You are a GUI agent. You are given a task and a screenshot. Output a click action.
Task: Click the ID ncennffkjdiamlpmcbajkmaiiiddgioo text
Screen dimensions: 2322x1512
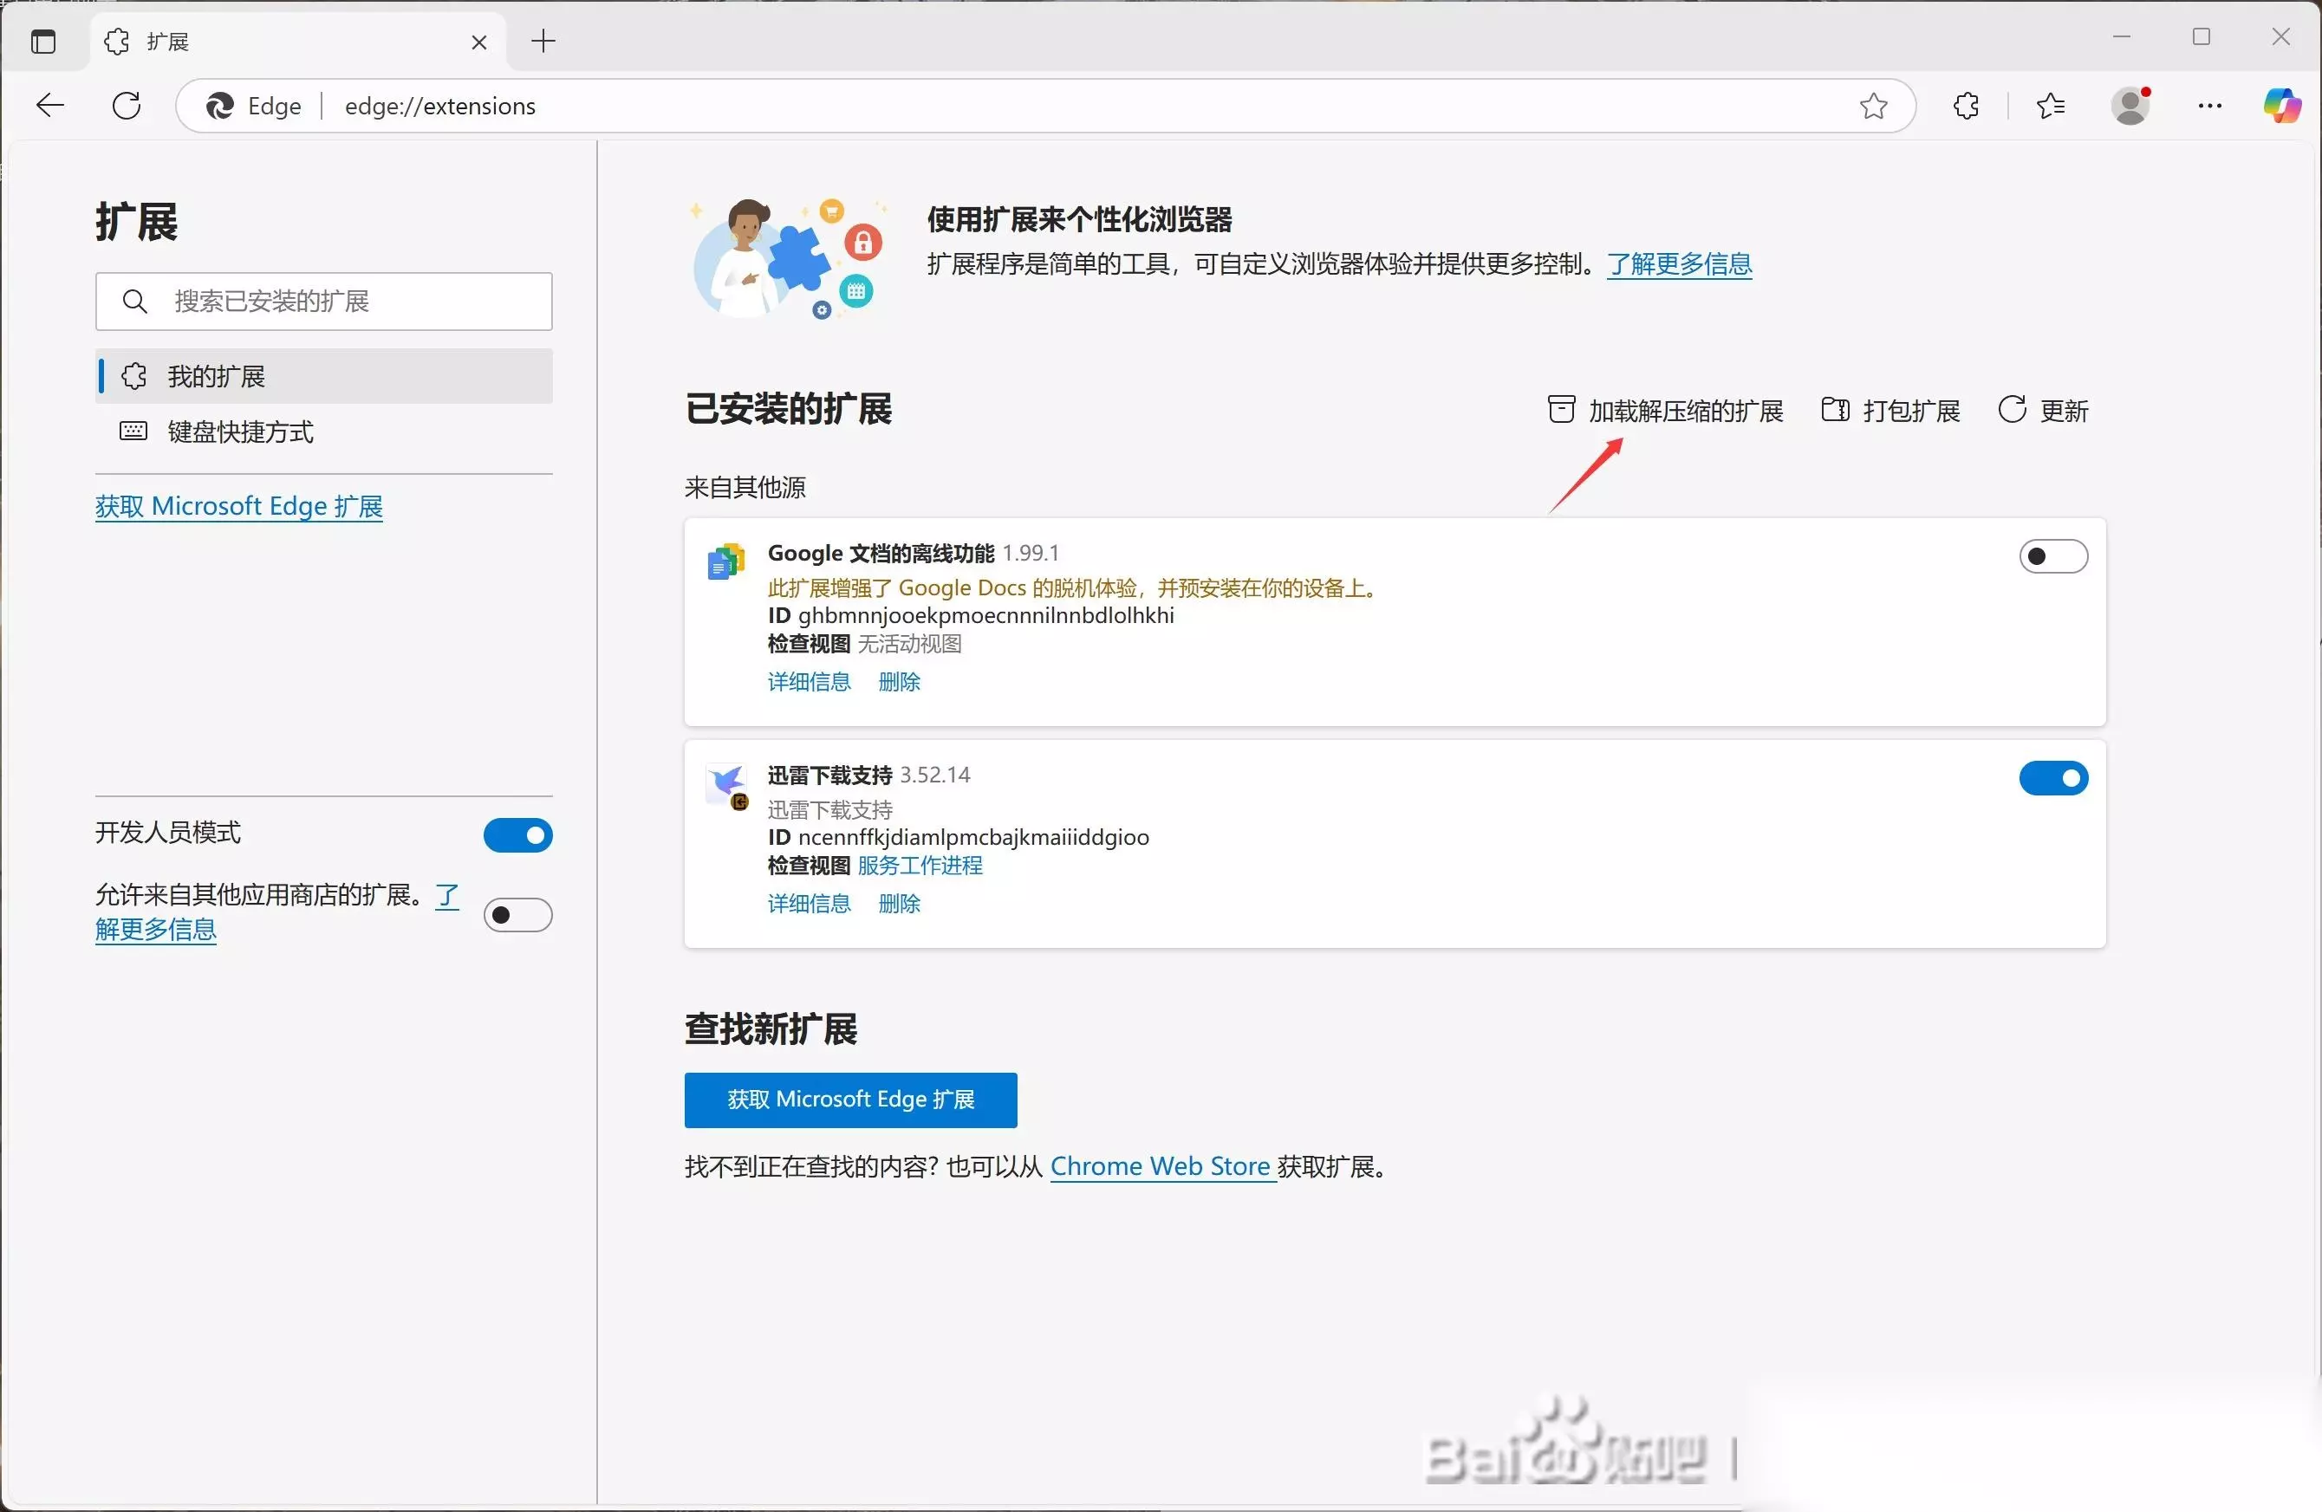tap(958, 837)
